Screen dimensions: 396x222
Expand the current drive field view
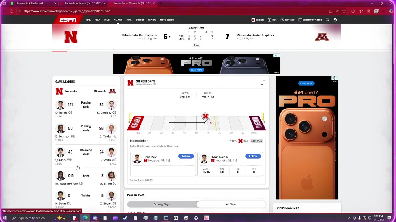(263, 83)
